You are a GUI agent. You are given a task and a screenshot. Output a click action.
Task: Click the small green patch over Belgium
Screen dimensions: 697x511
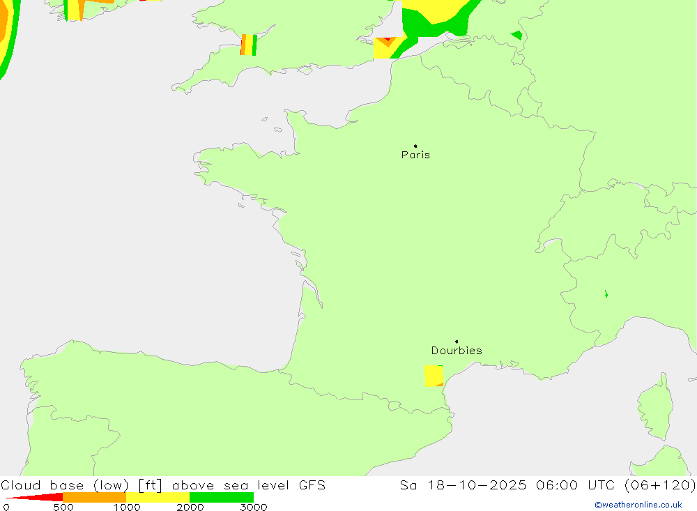pos(516,35)
